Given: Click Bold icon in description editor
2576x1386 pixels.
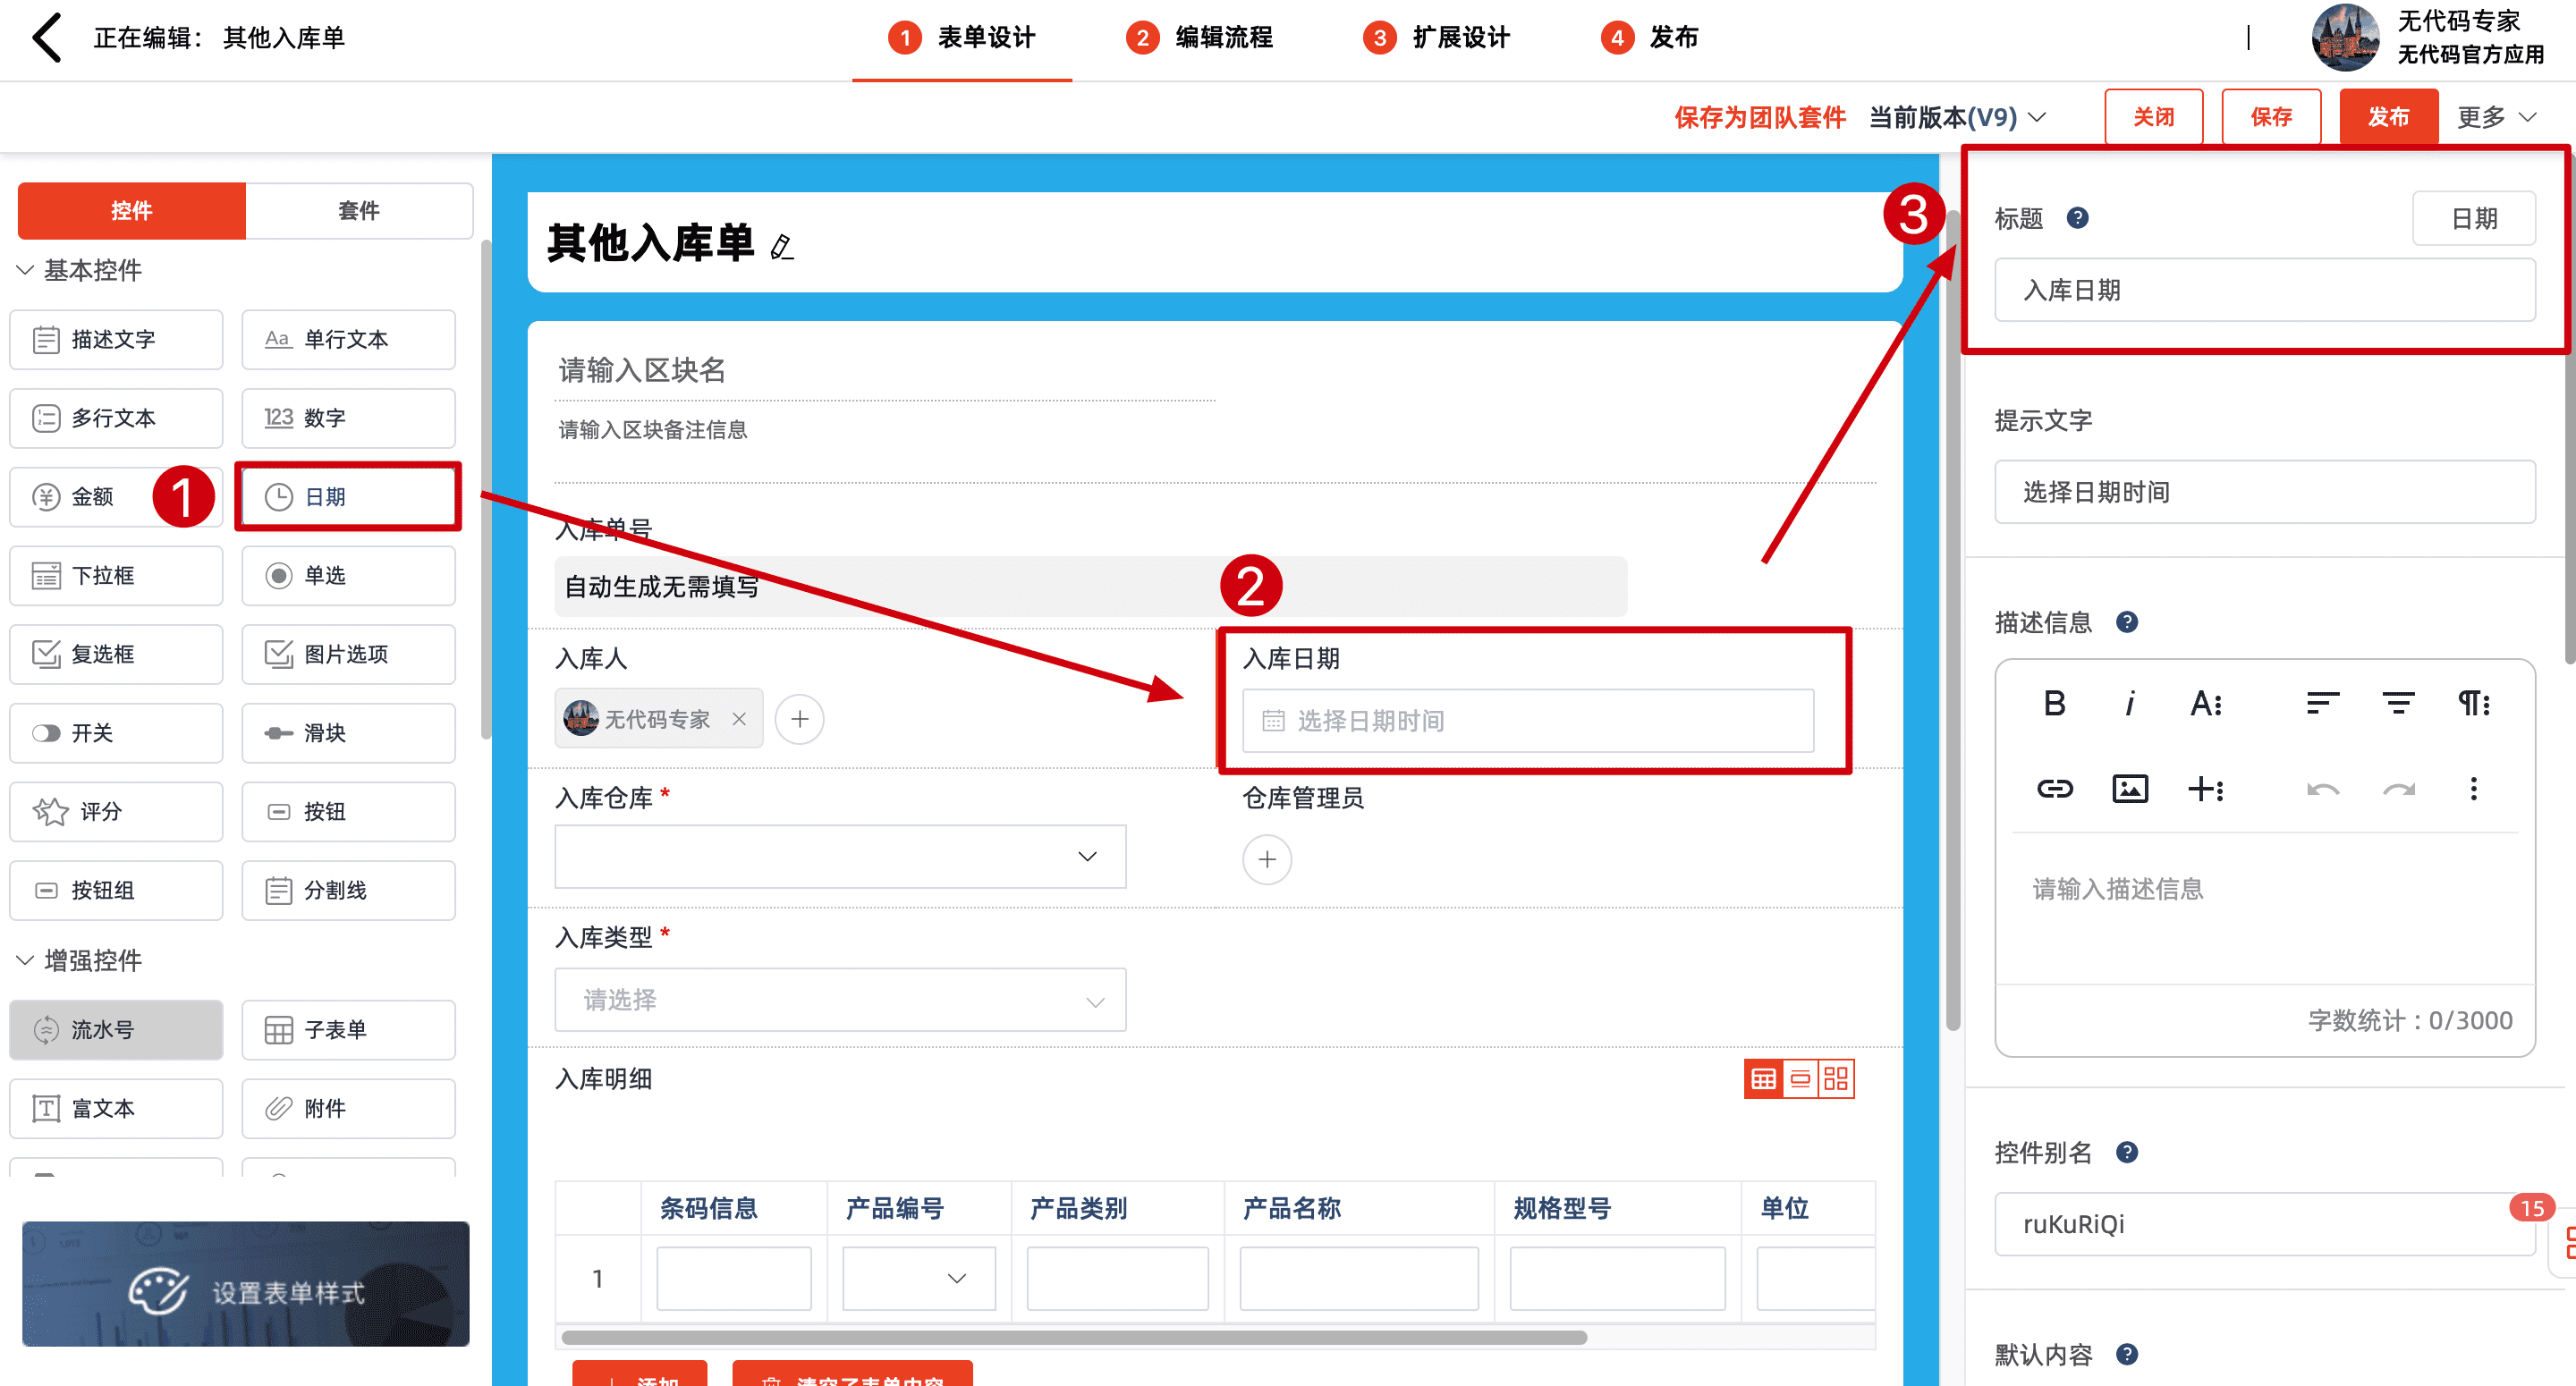Looking at the screenshot, I should (2054, 704).
